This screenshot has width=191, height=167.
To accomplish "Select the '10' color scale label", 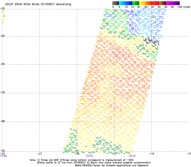I will point(126,7).
